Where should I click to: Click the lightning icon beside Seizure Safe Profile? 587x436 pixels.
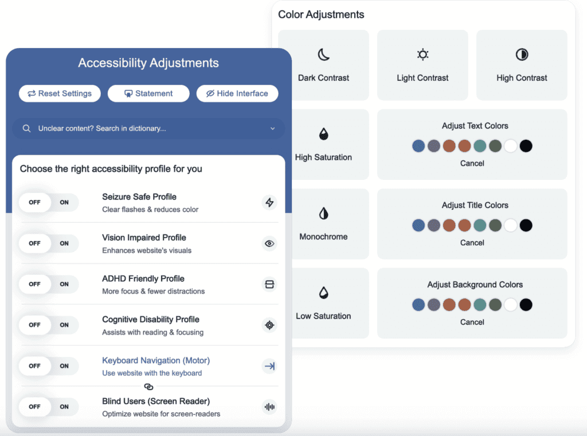pos(269,202)
